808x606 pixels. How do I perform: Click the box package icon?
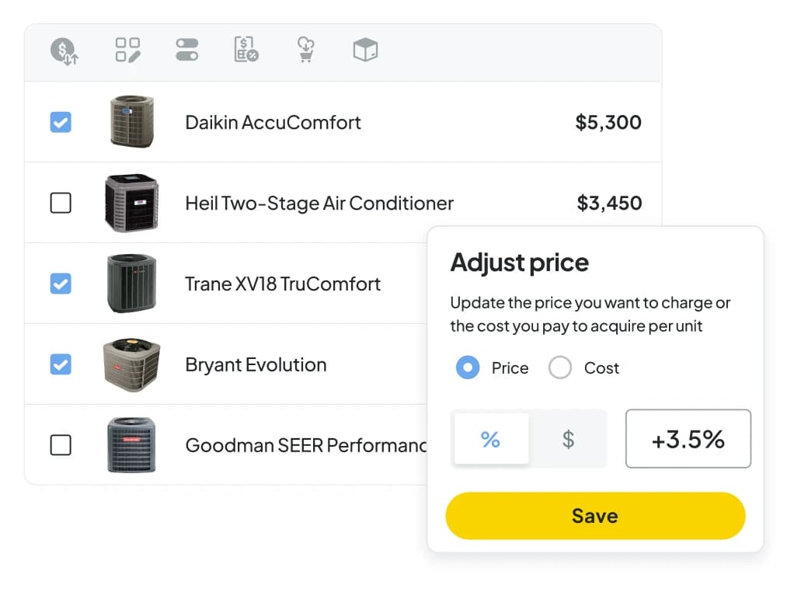coord(365,50)
